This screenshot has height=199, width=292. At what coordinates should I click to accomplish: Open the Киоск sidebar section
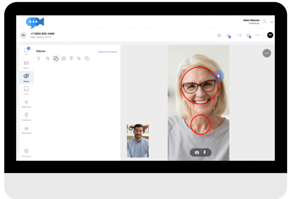(x=26, y=91)
